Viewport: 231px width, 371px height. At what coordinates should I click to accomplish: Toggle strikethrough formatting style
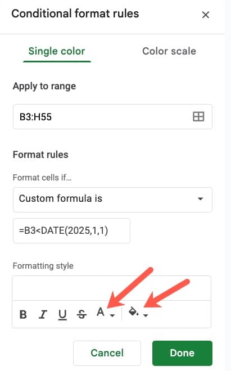(81, 314)
